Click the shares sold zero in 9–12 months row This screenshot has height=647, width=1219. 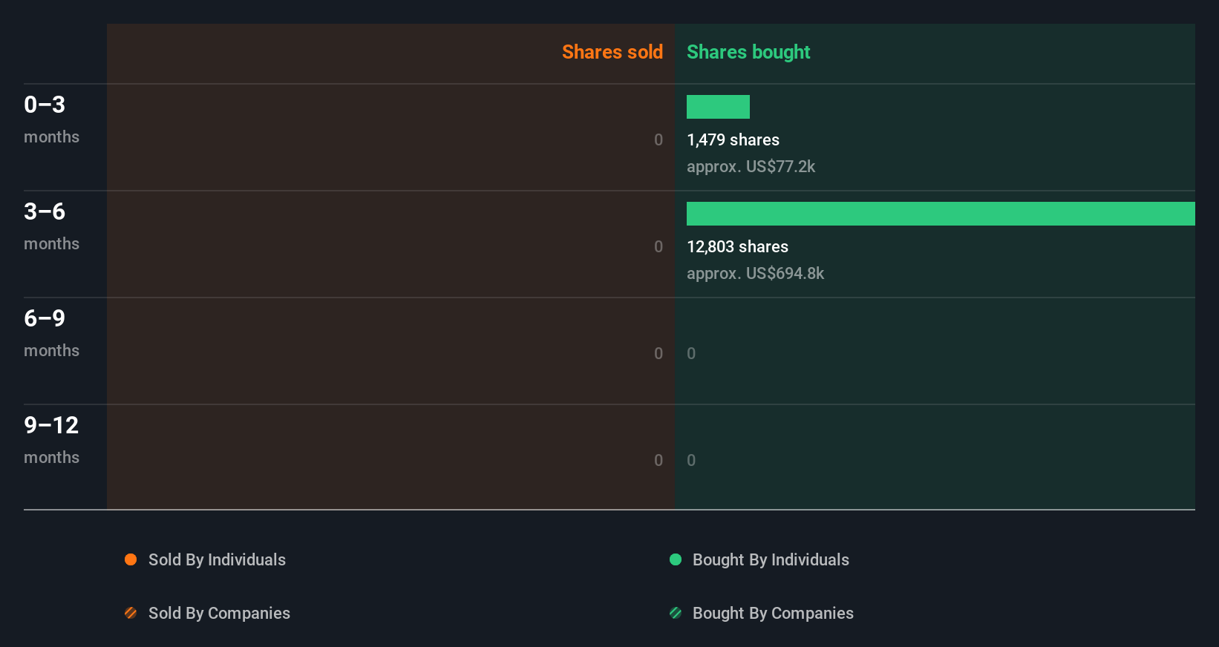658,460
